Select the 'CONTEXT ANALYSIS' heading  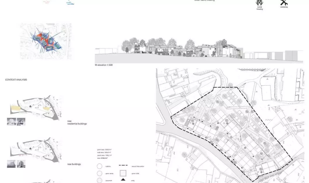tap(16, 80)
